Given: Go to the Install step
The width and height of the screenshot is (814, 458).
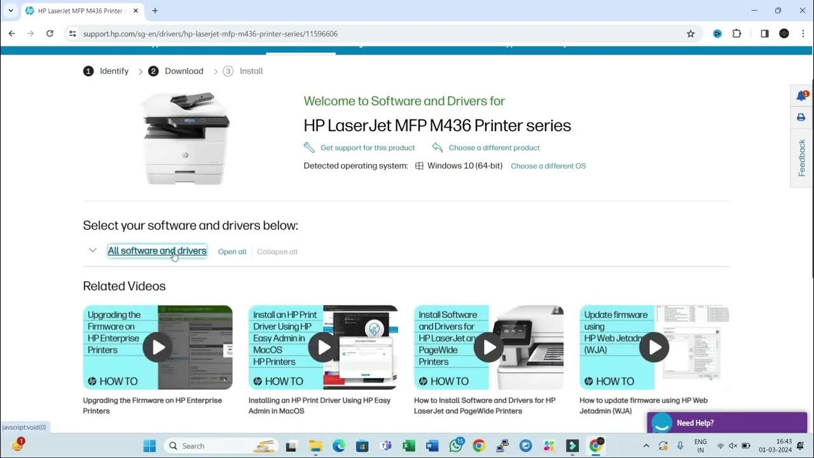Looking at the screenshot, I should pyautogui.click(x=243, y=71).
